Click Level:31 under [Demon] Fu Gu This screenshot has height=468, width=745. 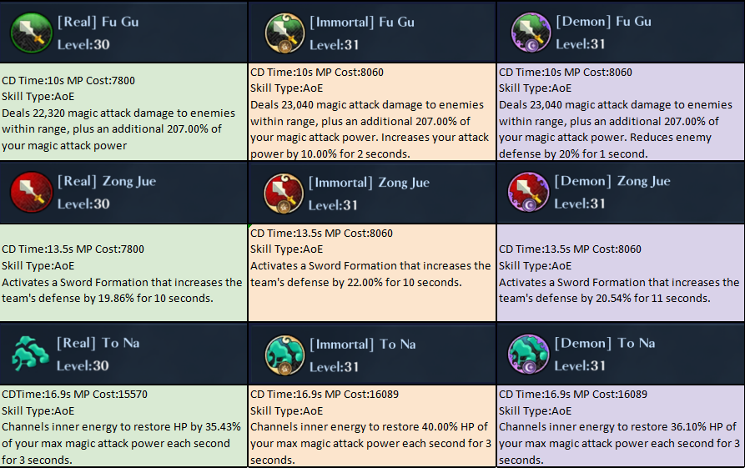(x=580, y=44)
